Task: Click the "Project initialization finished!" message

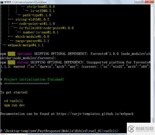Action: 34,79
